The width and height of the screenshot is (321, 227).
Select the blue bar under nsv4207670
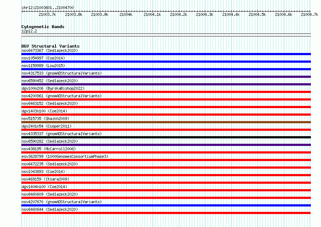[166, 205]
